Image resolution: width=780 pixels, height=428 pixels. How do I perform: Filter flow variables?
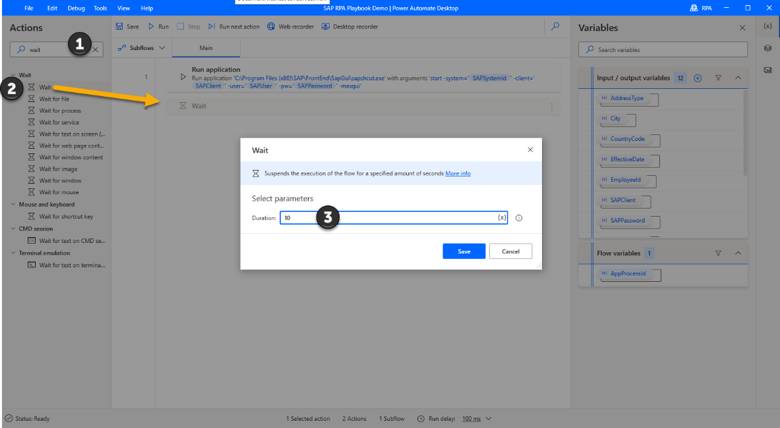[x=718, y=254]
